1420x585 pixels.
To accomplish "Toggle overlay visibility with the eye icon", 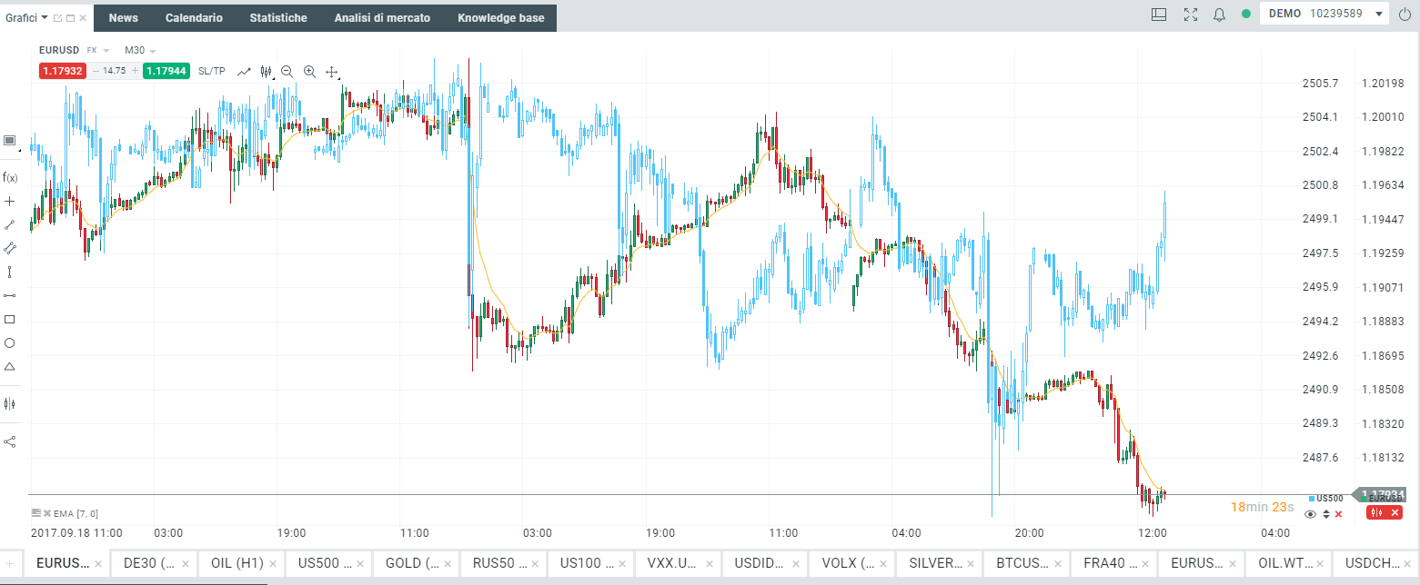I will click(x=1310, y=514).
